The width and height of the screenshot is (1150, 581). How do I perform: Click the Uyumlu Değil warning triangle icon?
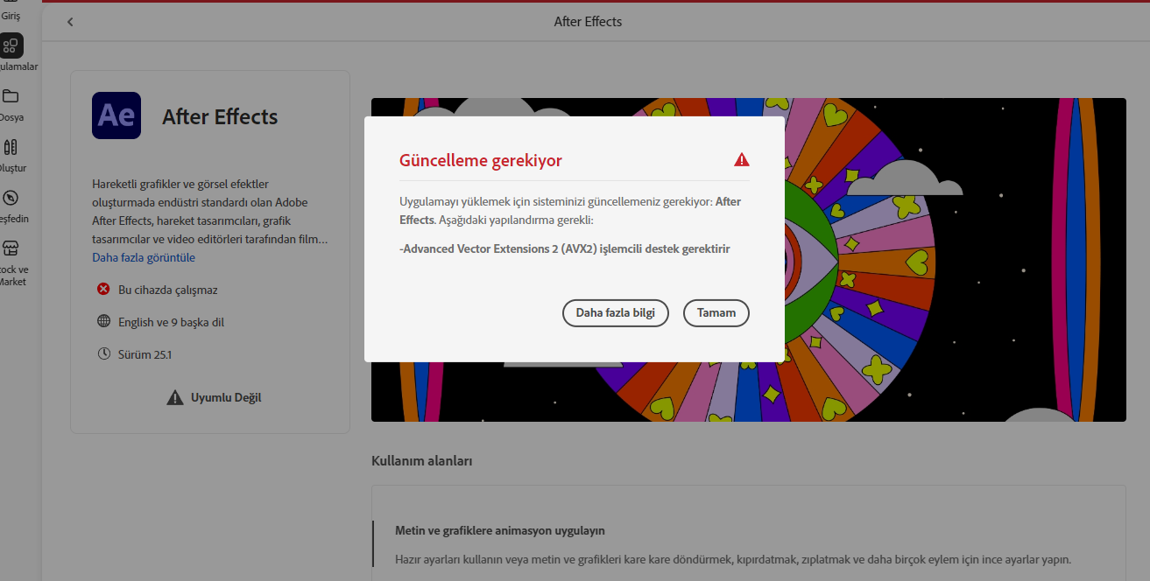click(175, 397)
